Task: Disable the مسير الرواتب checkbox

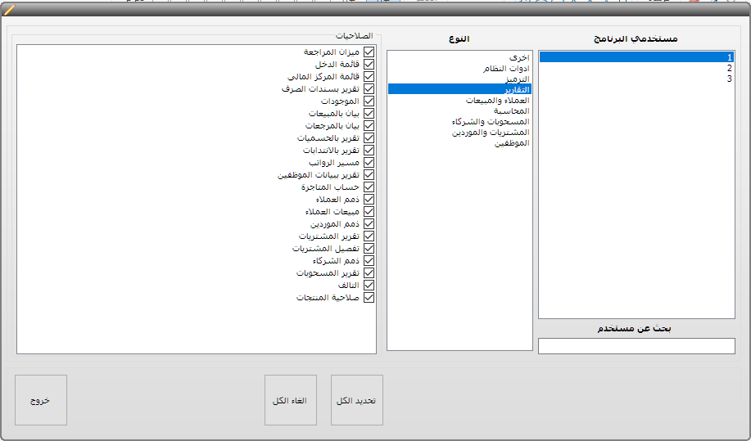Action: pos(369,162)
